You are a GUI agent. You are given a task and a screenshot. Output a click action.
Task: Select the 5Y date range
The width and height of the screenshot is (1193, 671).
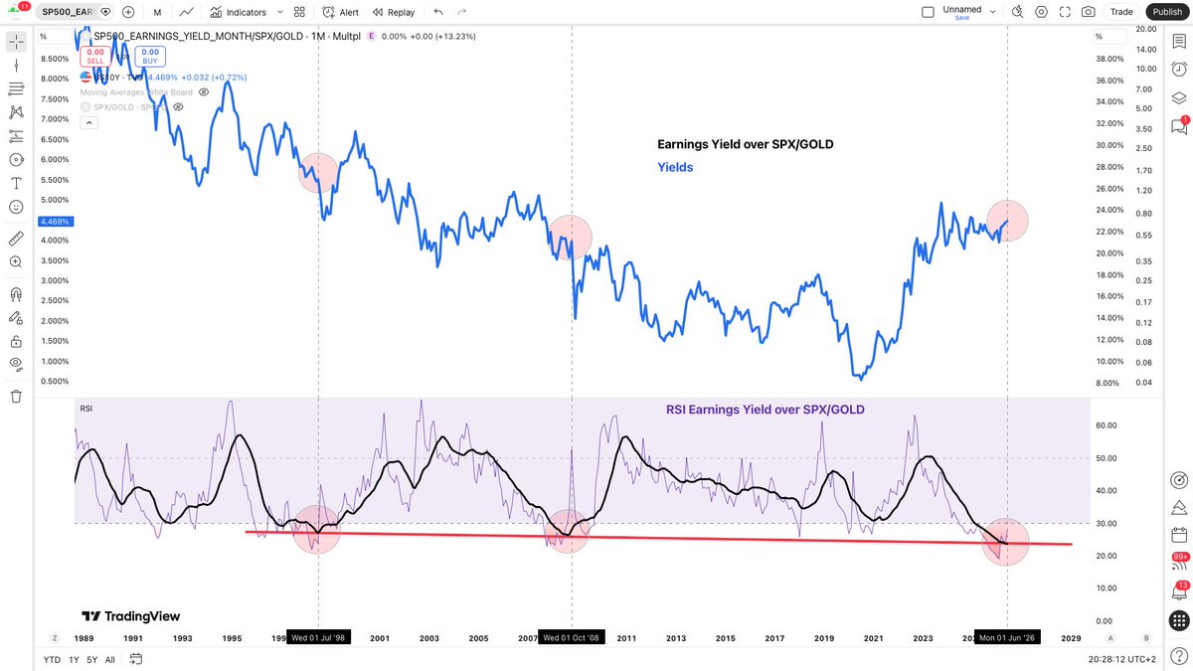[x=91, y=659]
